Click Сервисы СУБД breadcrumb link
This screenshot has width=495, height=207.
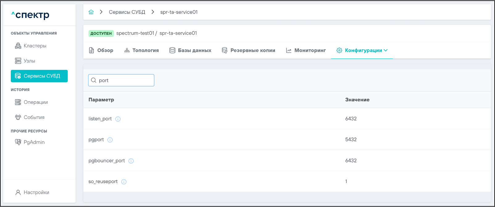127,12
